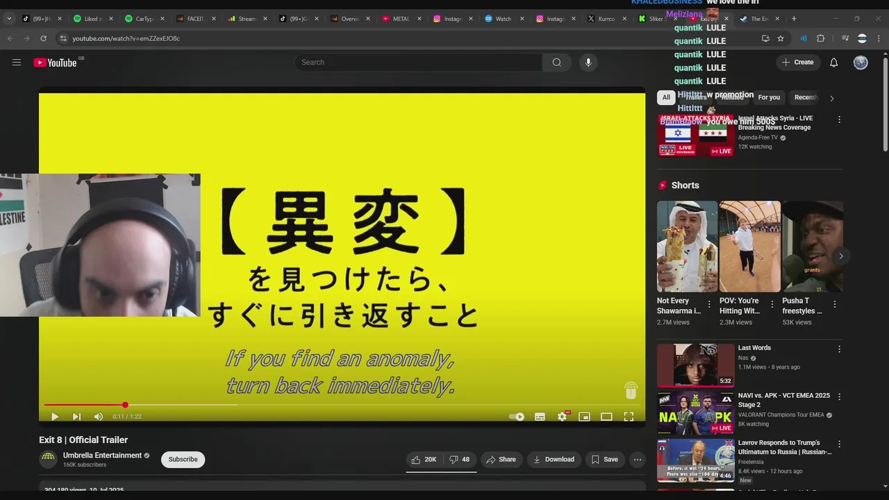Open the tab search dropdown arrow
Screen dimensions: 889x500
[9, 19]
